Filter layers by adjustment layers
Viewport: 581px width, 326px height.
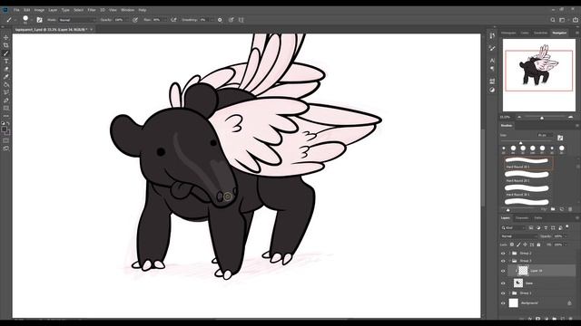point(538,227)
